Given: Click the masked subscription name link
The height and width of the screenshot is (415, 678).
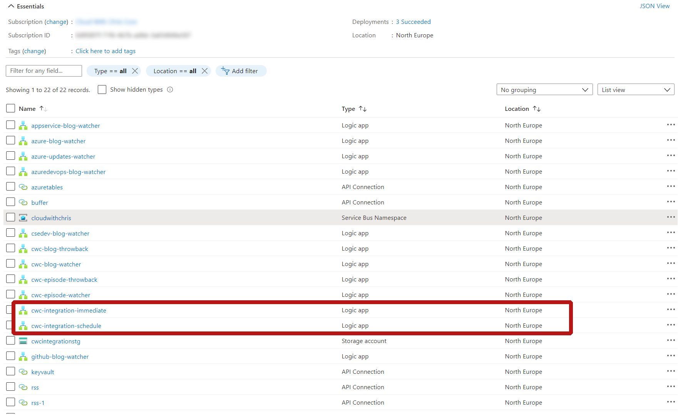Looking at the screenshot, I should (x=106, y=22).
